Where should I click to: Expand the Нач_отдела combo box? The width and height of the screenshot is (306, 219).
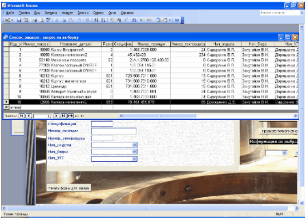(134, 145)
